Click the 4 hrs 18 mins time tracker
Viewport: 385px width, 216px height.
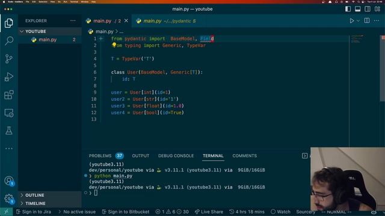click(247, 212)
